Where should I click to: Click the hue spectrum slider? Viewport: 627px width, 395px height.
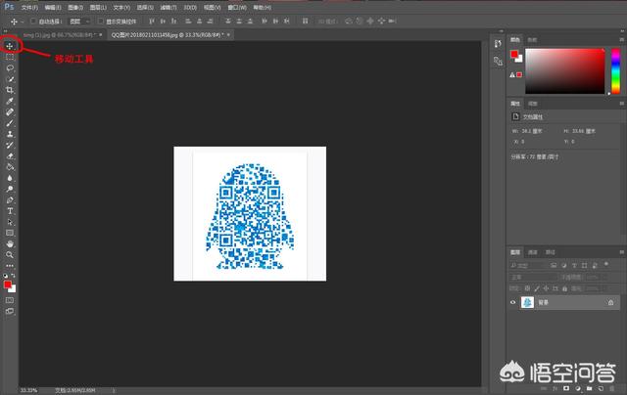point(616,71)
